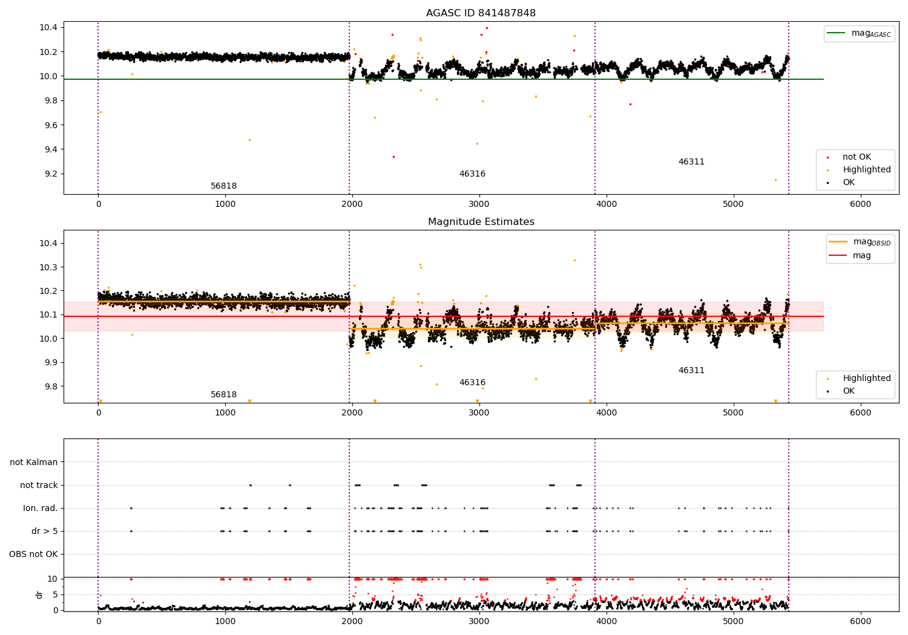
Task: Click the red 'mag' legend line in middle plot
Action: (838, 256)
